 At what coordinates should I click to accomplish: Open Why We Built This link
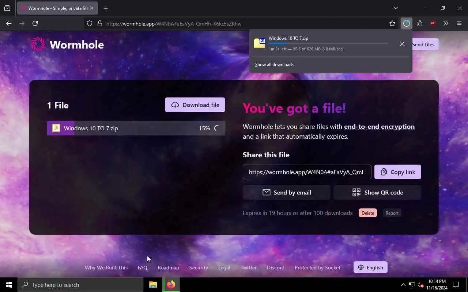(106, 268)
